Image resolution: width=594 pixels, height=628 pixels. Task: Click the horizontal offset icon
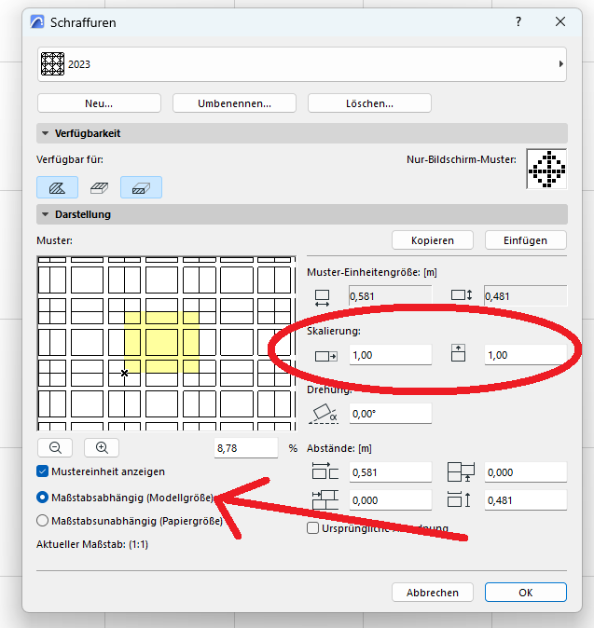click(325, 499)
